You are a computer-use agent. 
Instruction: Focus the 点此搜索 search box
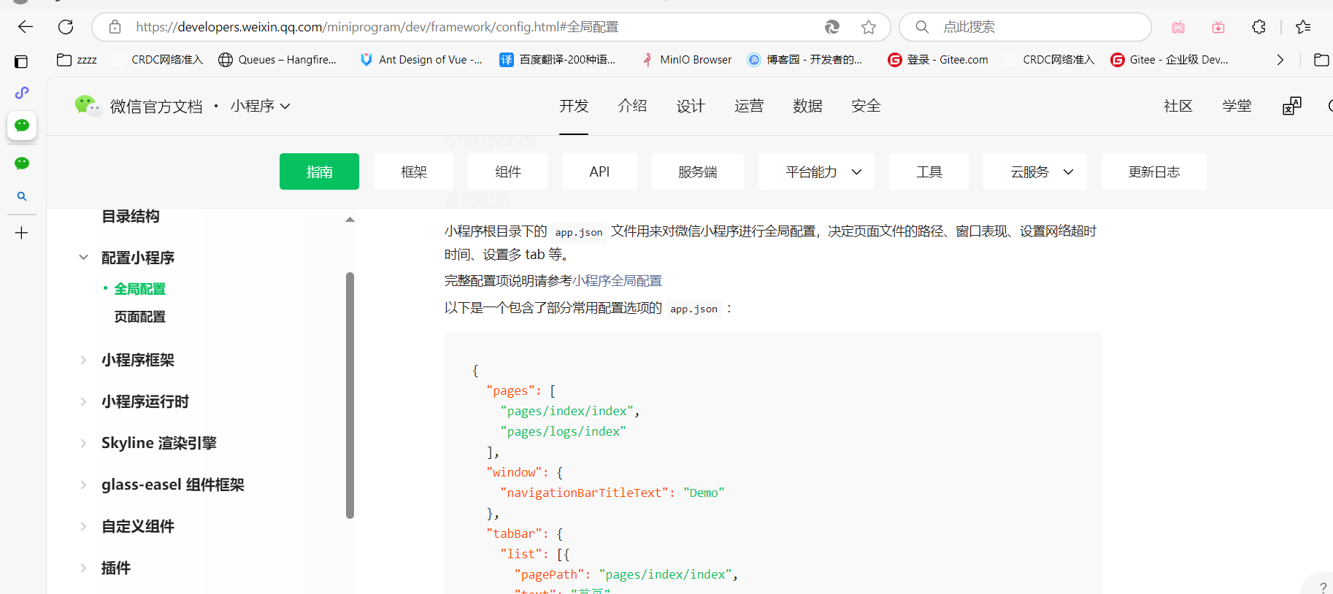click(1025, 27)
